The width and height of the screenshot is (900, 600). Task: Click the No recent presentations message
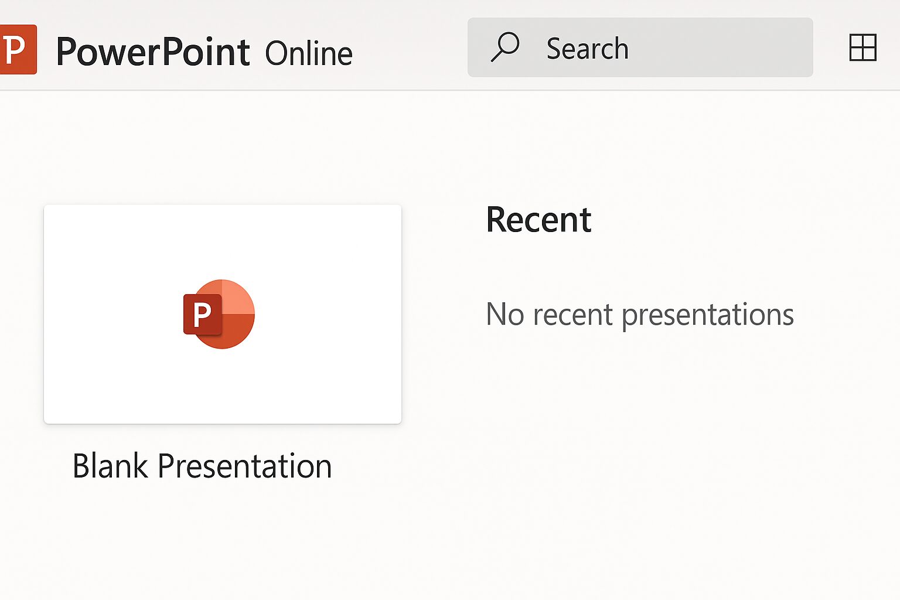point(640,315)
